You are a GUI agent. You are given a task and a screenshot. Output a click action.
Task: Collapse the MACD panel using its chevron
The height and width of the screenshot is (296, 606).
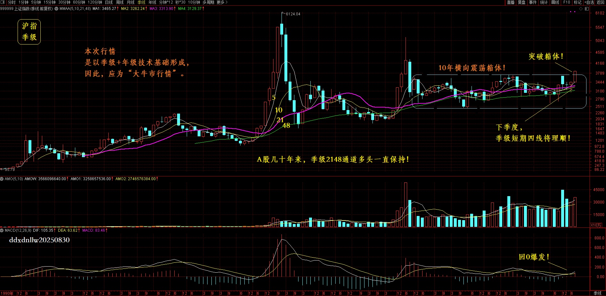[x=3, y=230]
